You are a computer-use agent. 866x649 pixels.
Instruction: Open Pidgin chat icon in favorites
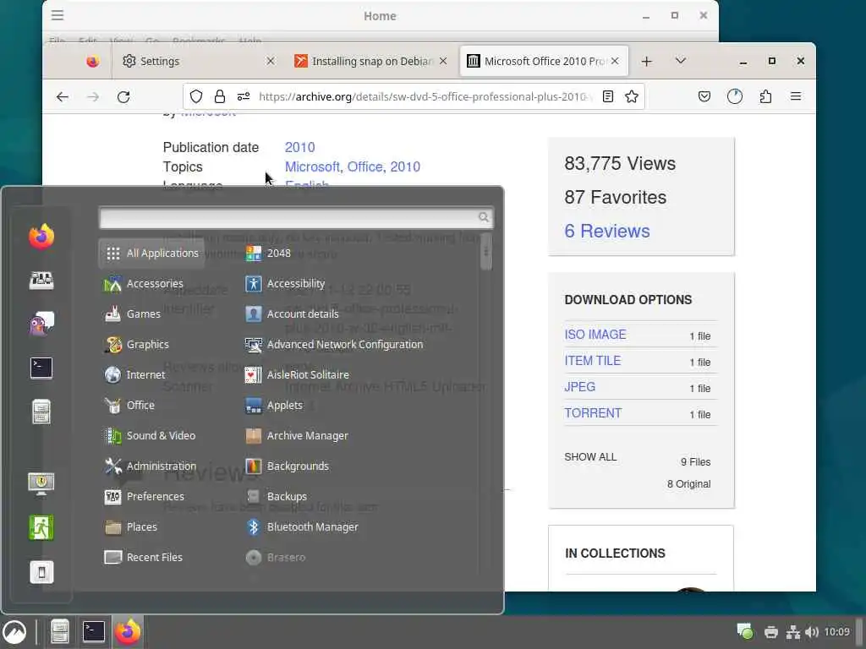[41, 324]
